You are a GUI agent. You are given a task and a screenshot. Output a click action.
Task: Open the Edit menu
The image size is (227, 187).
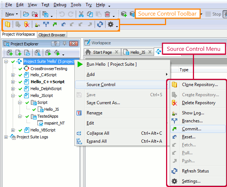(20, 5)
